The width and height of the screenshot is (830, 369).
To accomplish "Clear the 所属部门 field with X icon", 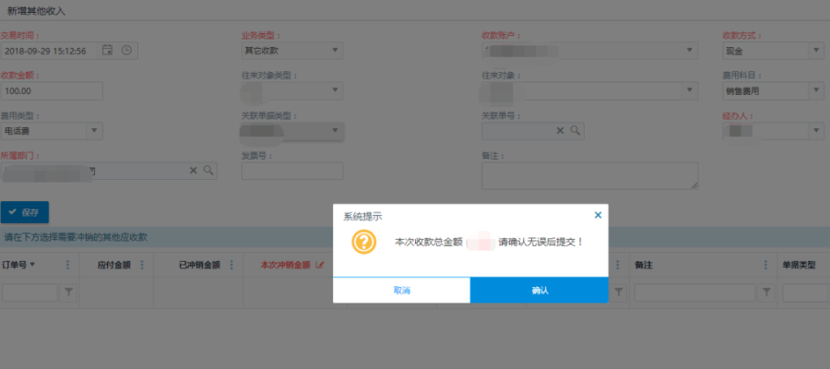I will click(x=194, y=171).
